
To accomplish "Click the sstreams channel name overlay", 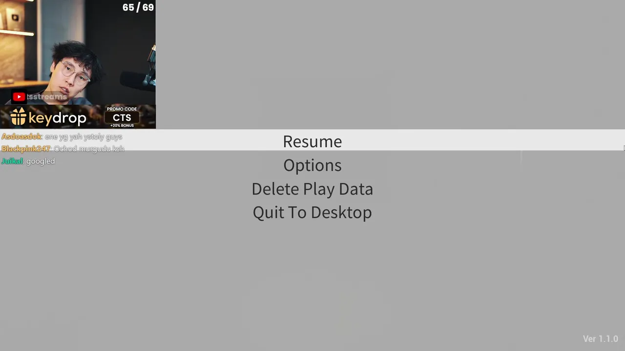I will [47, 97].
